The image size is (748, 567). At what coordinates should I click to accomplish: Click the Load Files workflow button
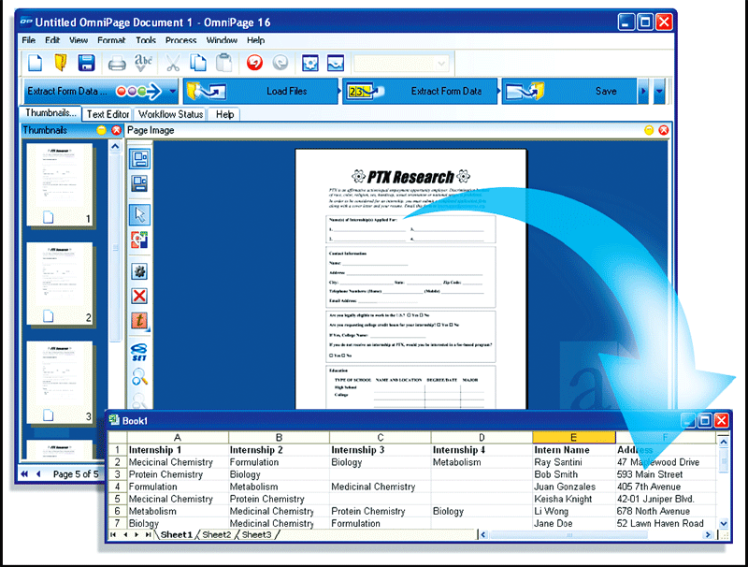260,92
